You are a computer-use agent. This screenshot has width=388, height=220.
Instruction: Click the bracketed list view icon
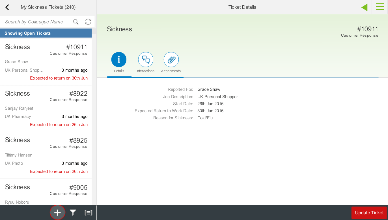pos(89,213)
